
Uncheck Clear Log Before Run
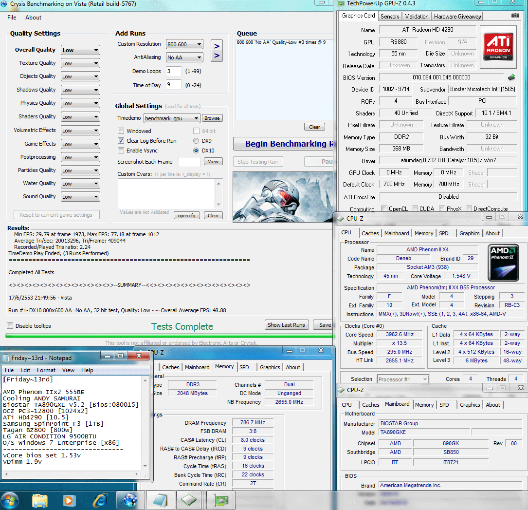121,141
